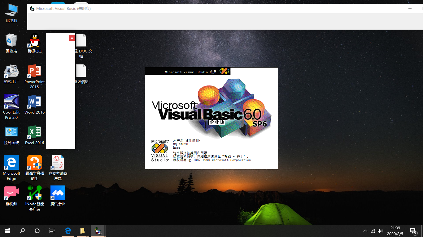
Task: Select the Cool Edit Pro 2.0 shortcut
Action: (x=11, y=107)
